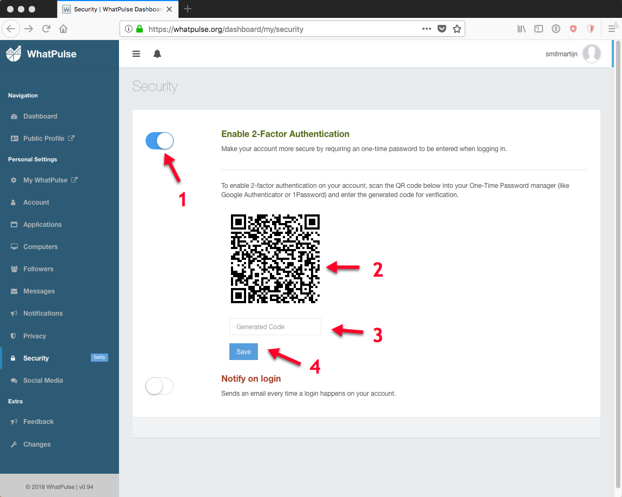Show site information icon in address bar
Screen dimensions: 622x497
(129, 29)
